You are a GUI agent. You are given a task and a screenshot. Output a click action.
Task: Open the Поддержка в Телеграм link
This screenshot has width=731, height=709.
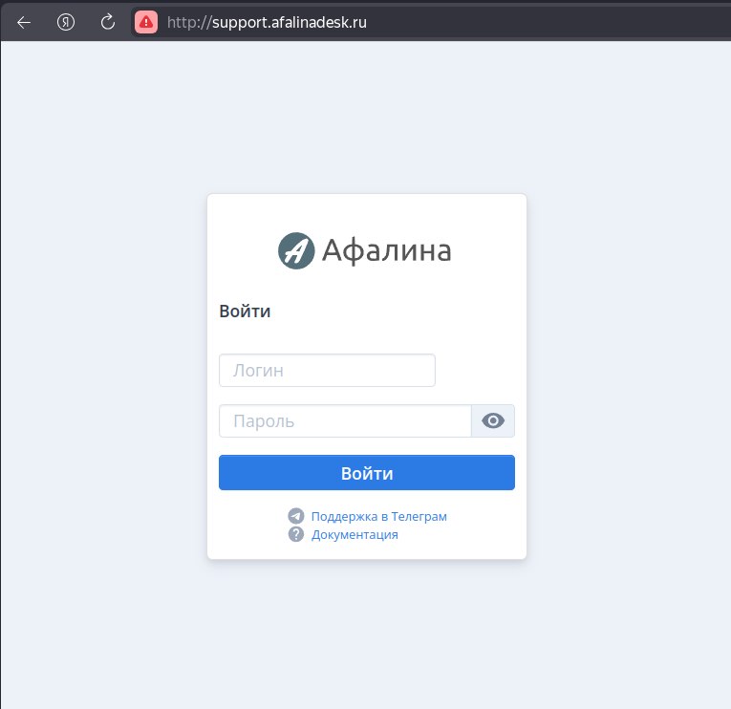pos(379,517)
